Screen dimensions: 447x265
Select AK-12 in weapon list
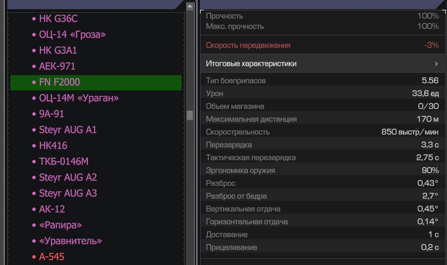coord(52,209)
